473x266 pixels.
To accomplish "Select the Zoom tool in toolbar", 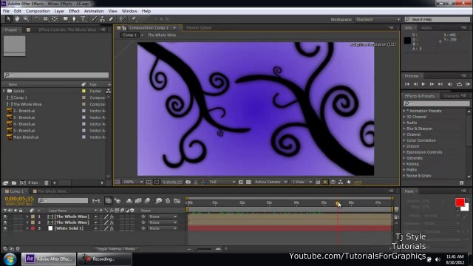I will pos(27,19).
